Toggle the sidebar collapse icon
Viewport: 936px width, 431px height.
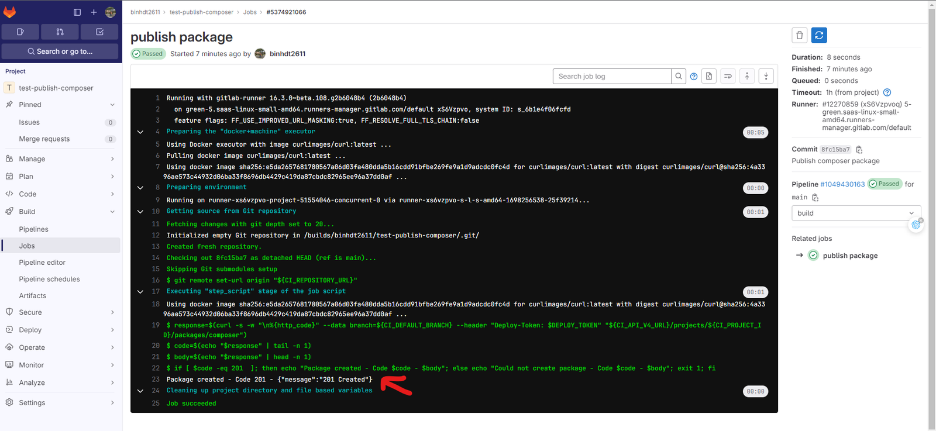click(x=77, y=12)
